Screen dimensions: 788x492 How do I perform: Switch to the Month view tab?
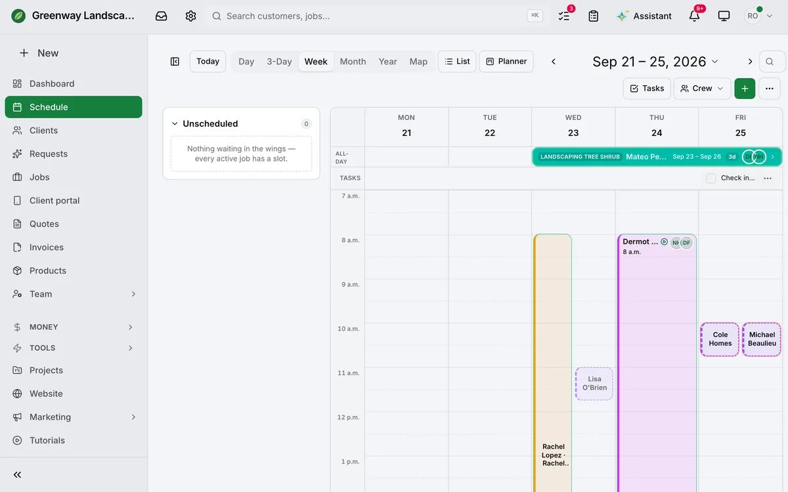pos(353,62)
